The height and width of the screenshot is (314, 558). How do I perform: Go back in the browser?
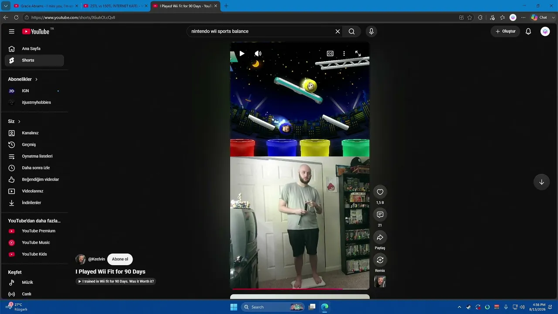click(6, 17)
